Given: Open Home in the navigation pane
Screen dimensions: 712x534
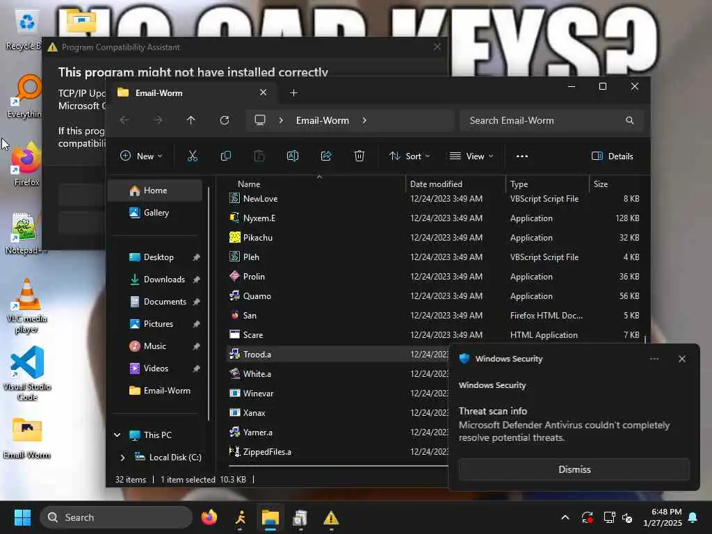Looking at the screenshot, I should (x=155, y=191).
